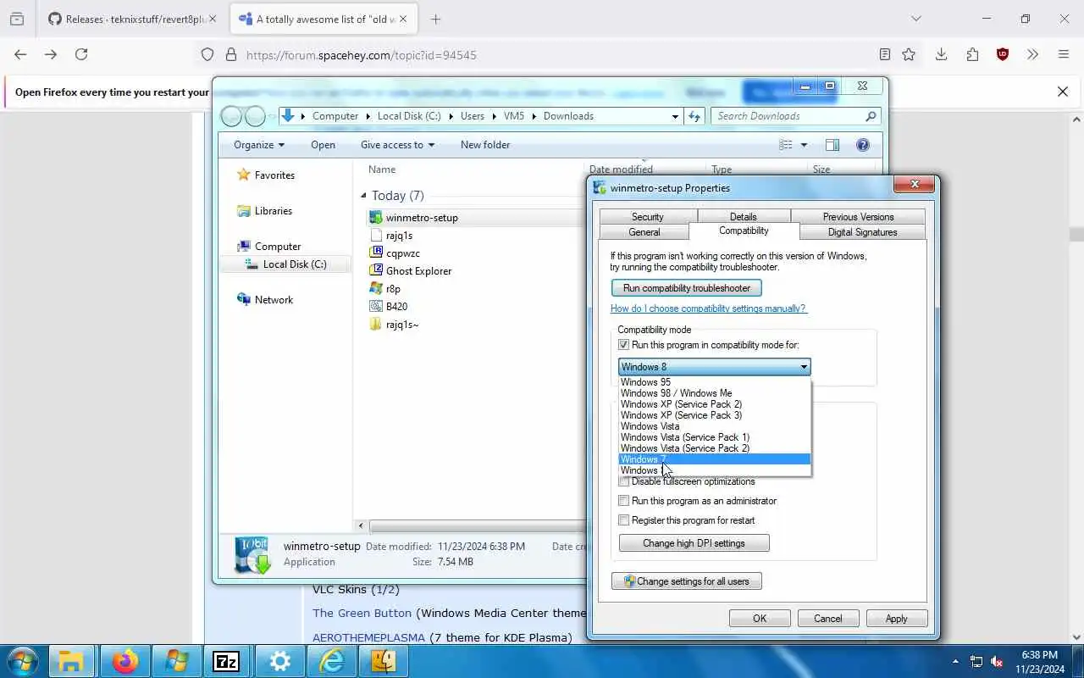1084x678 pixels.
Task: Collapse the Today (7) group
Action: pyautogui.click(x=364, y=196)
